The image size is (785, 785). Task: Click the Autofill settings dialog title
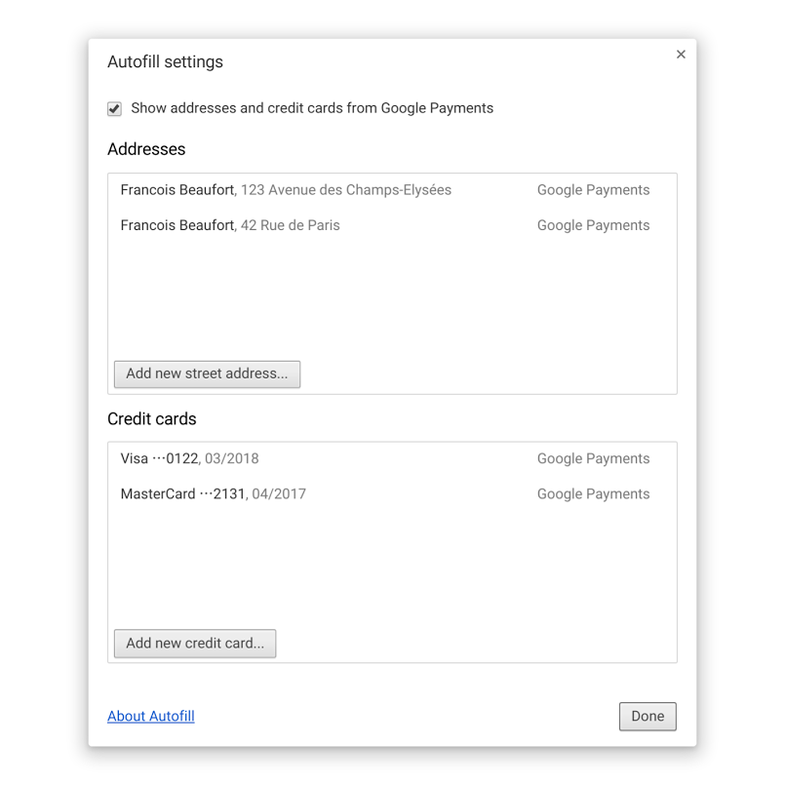tap(165, 61)
